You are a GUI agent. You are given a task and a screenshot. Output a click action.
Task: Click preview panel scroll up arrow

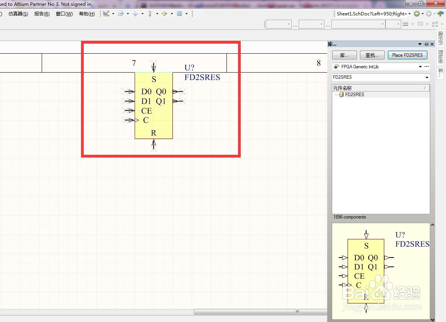click(x=432, y=225)
